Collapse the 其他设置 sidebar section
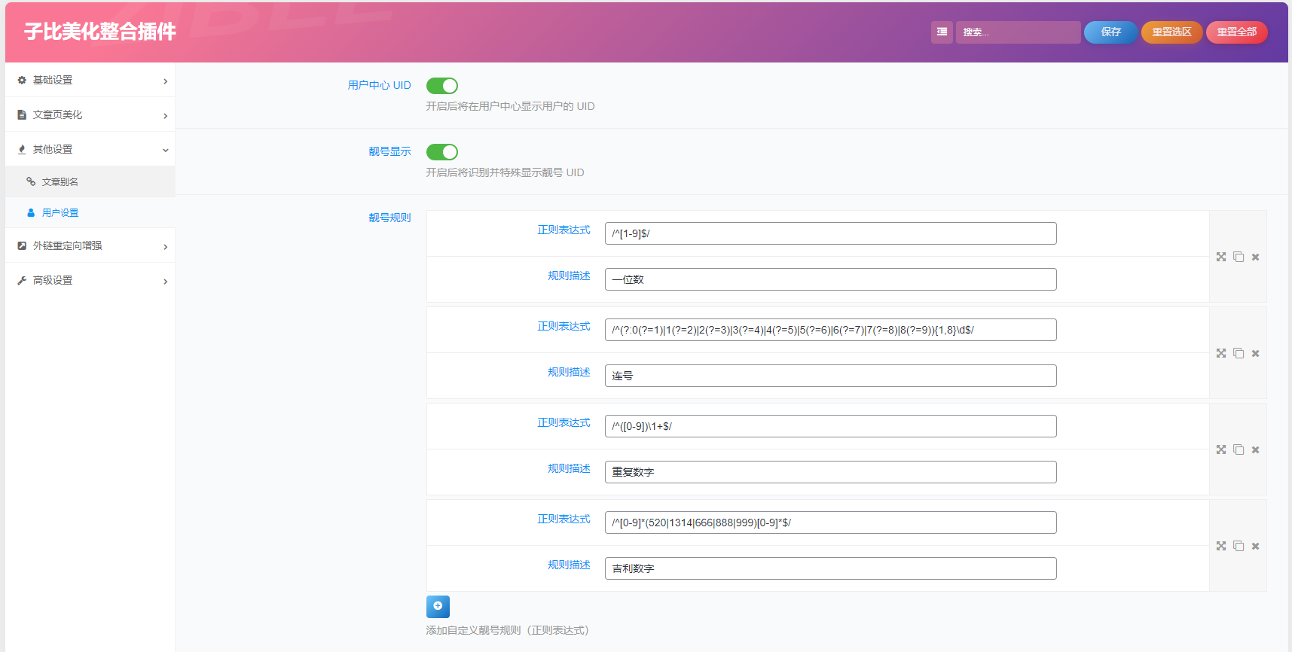The height and width of the screenshot is (652, 1292). 90,149
